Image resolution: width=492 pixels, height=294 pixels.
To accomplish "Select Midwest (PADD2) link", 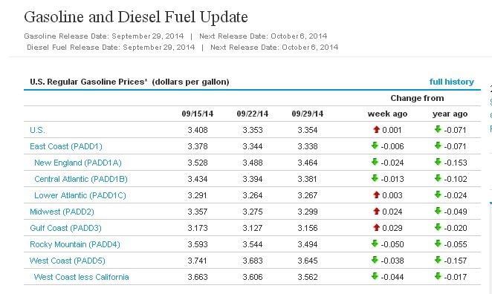I will [62, 212].
